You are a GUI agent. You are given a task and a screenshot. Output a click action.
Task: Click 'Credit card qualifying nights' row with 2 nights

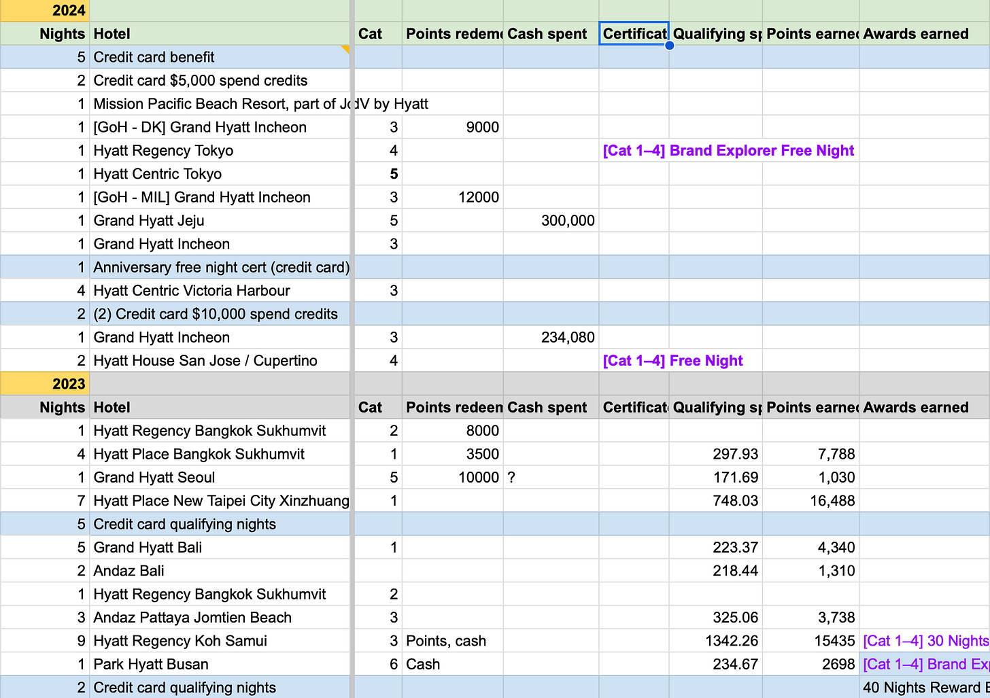click(220, 687)
